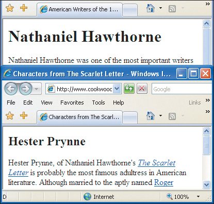Image resolution: width=214 pixels, height=204 pixels.
Task: Click the front window scrollbar thumb
Action: coord(206,145)
